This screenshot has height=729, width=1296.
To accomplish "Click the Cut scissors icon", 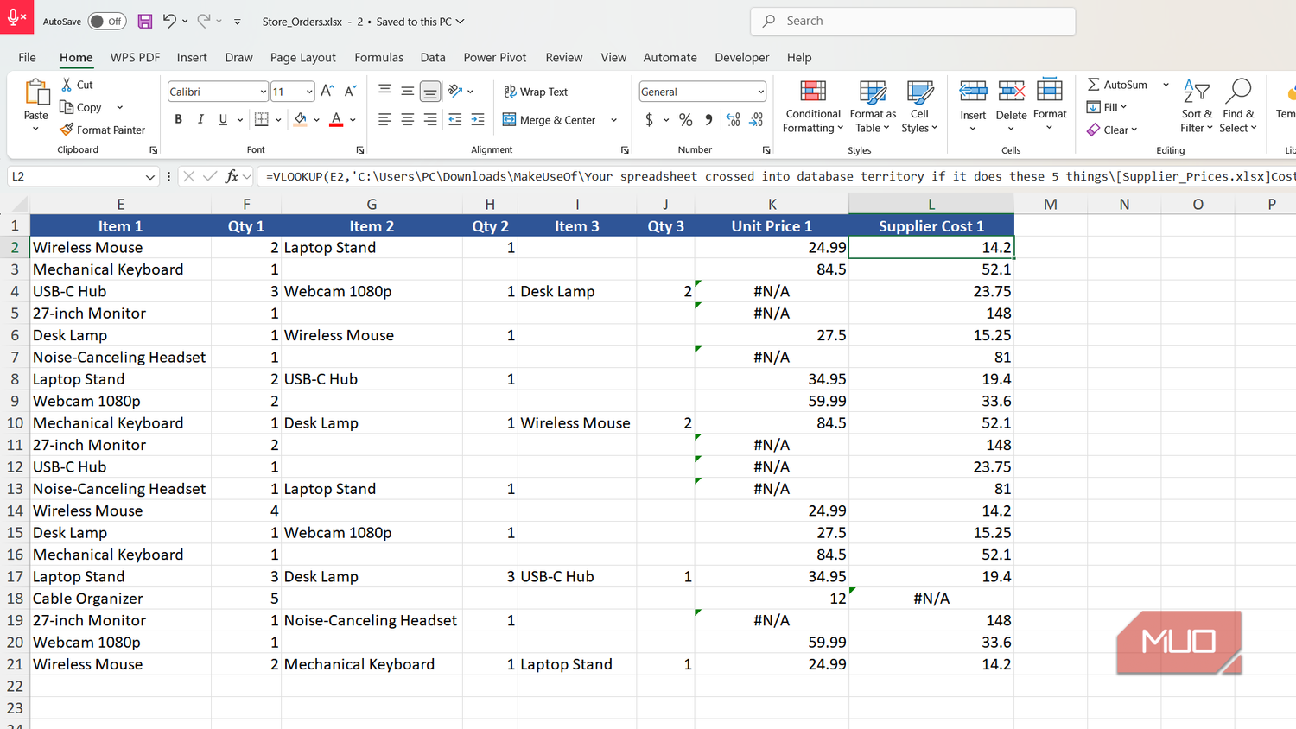I will pyautogui.click(x=67, y=85).
